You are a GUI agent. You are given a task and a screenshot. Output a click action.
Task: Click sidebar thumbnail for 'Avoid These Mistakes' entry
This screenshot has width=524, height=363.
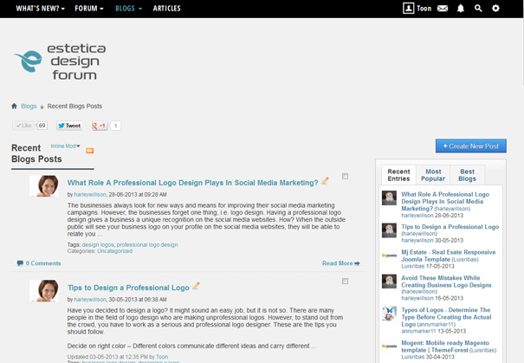tap(389, 282)
